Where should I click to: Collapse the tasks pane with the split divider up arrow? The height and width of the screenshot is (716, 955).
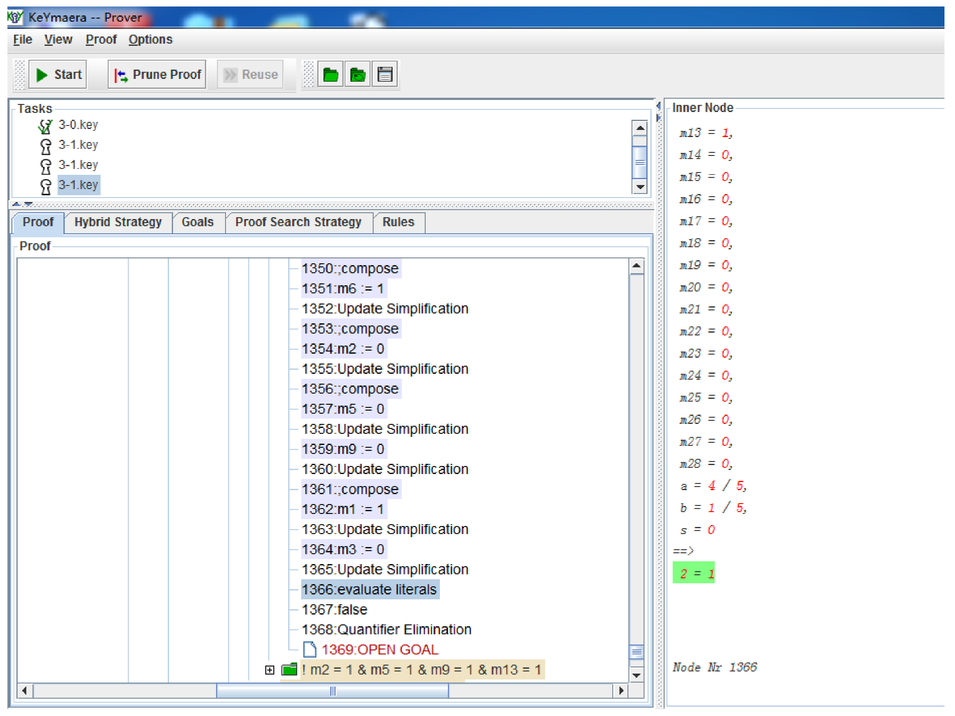[x=16, y=204]
